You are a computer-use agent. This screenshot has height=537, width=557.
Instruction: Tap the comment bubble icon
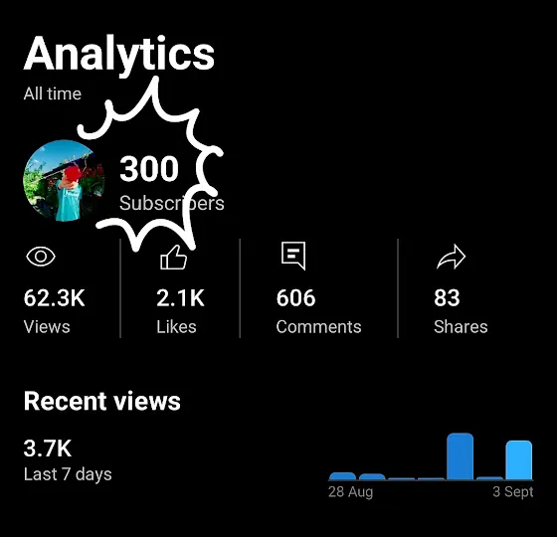click(x=293, y=256)
